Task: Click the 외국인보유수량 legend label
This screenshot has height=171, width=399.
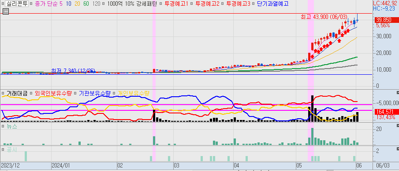Action: 53,93
